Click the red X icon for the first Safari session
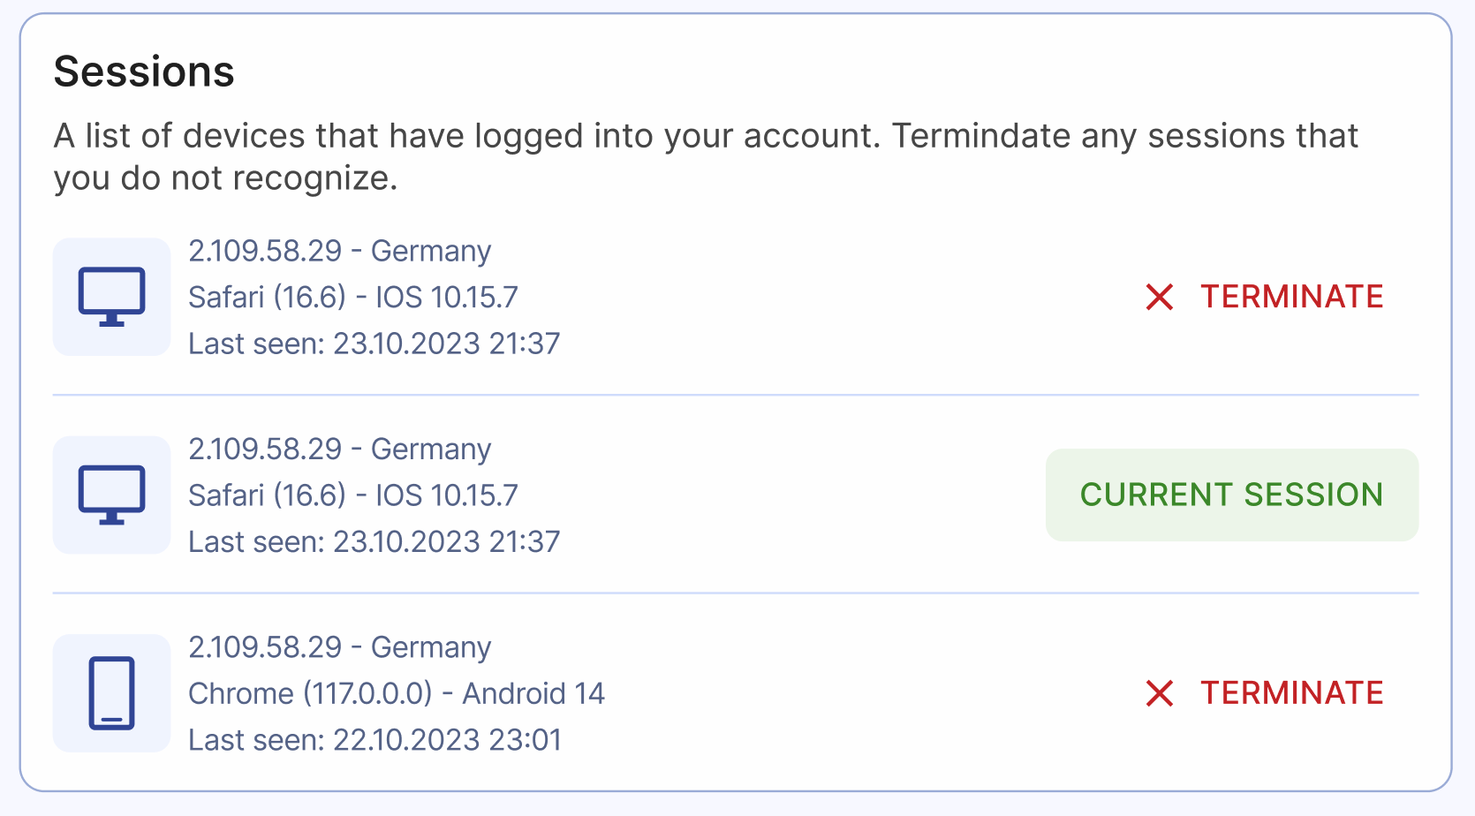Screen dimensions: 1475x816 pos(1159,297)
